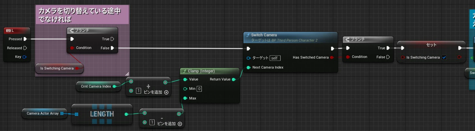Click the Set node's input execution pin
Screen dimensions: 475x131
[x=402, y=48]
